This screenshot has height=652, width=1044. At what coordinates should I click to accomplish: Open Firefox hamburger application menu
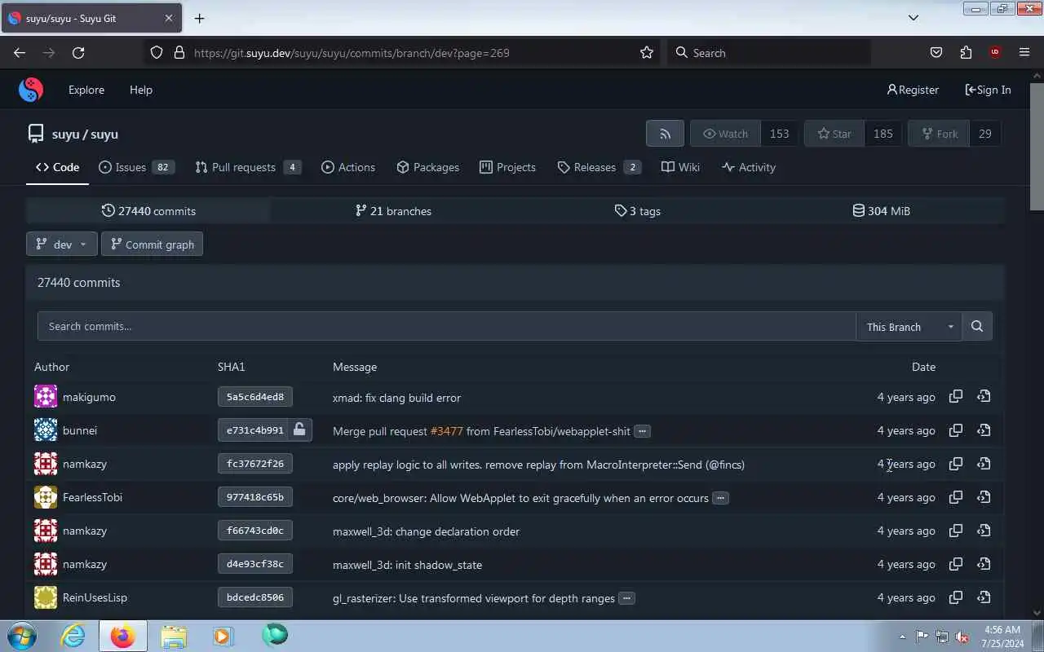click(1024, 52)
